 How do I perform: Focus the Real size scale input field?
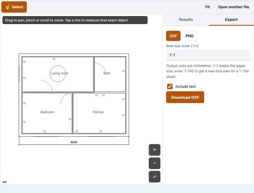click(208, 55)
